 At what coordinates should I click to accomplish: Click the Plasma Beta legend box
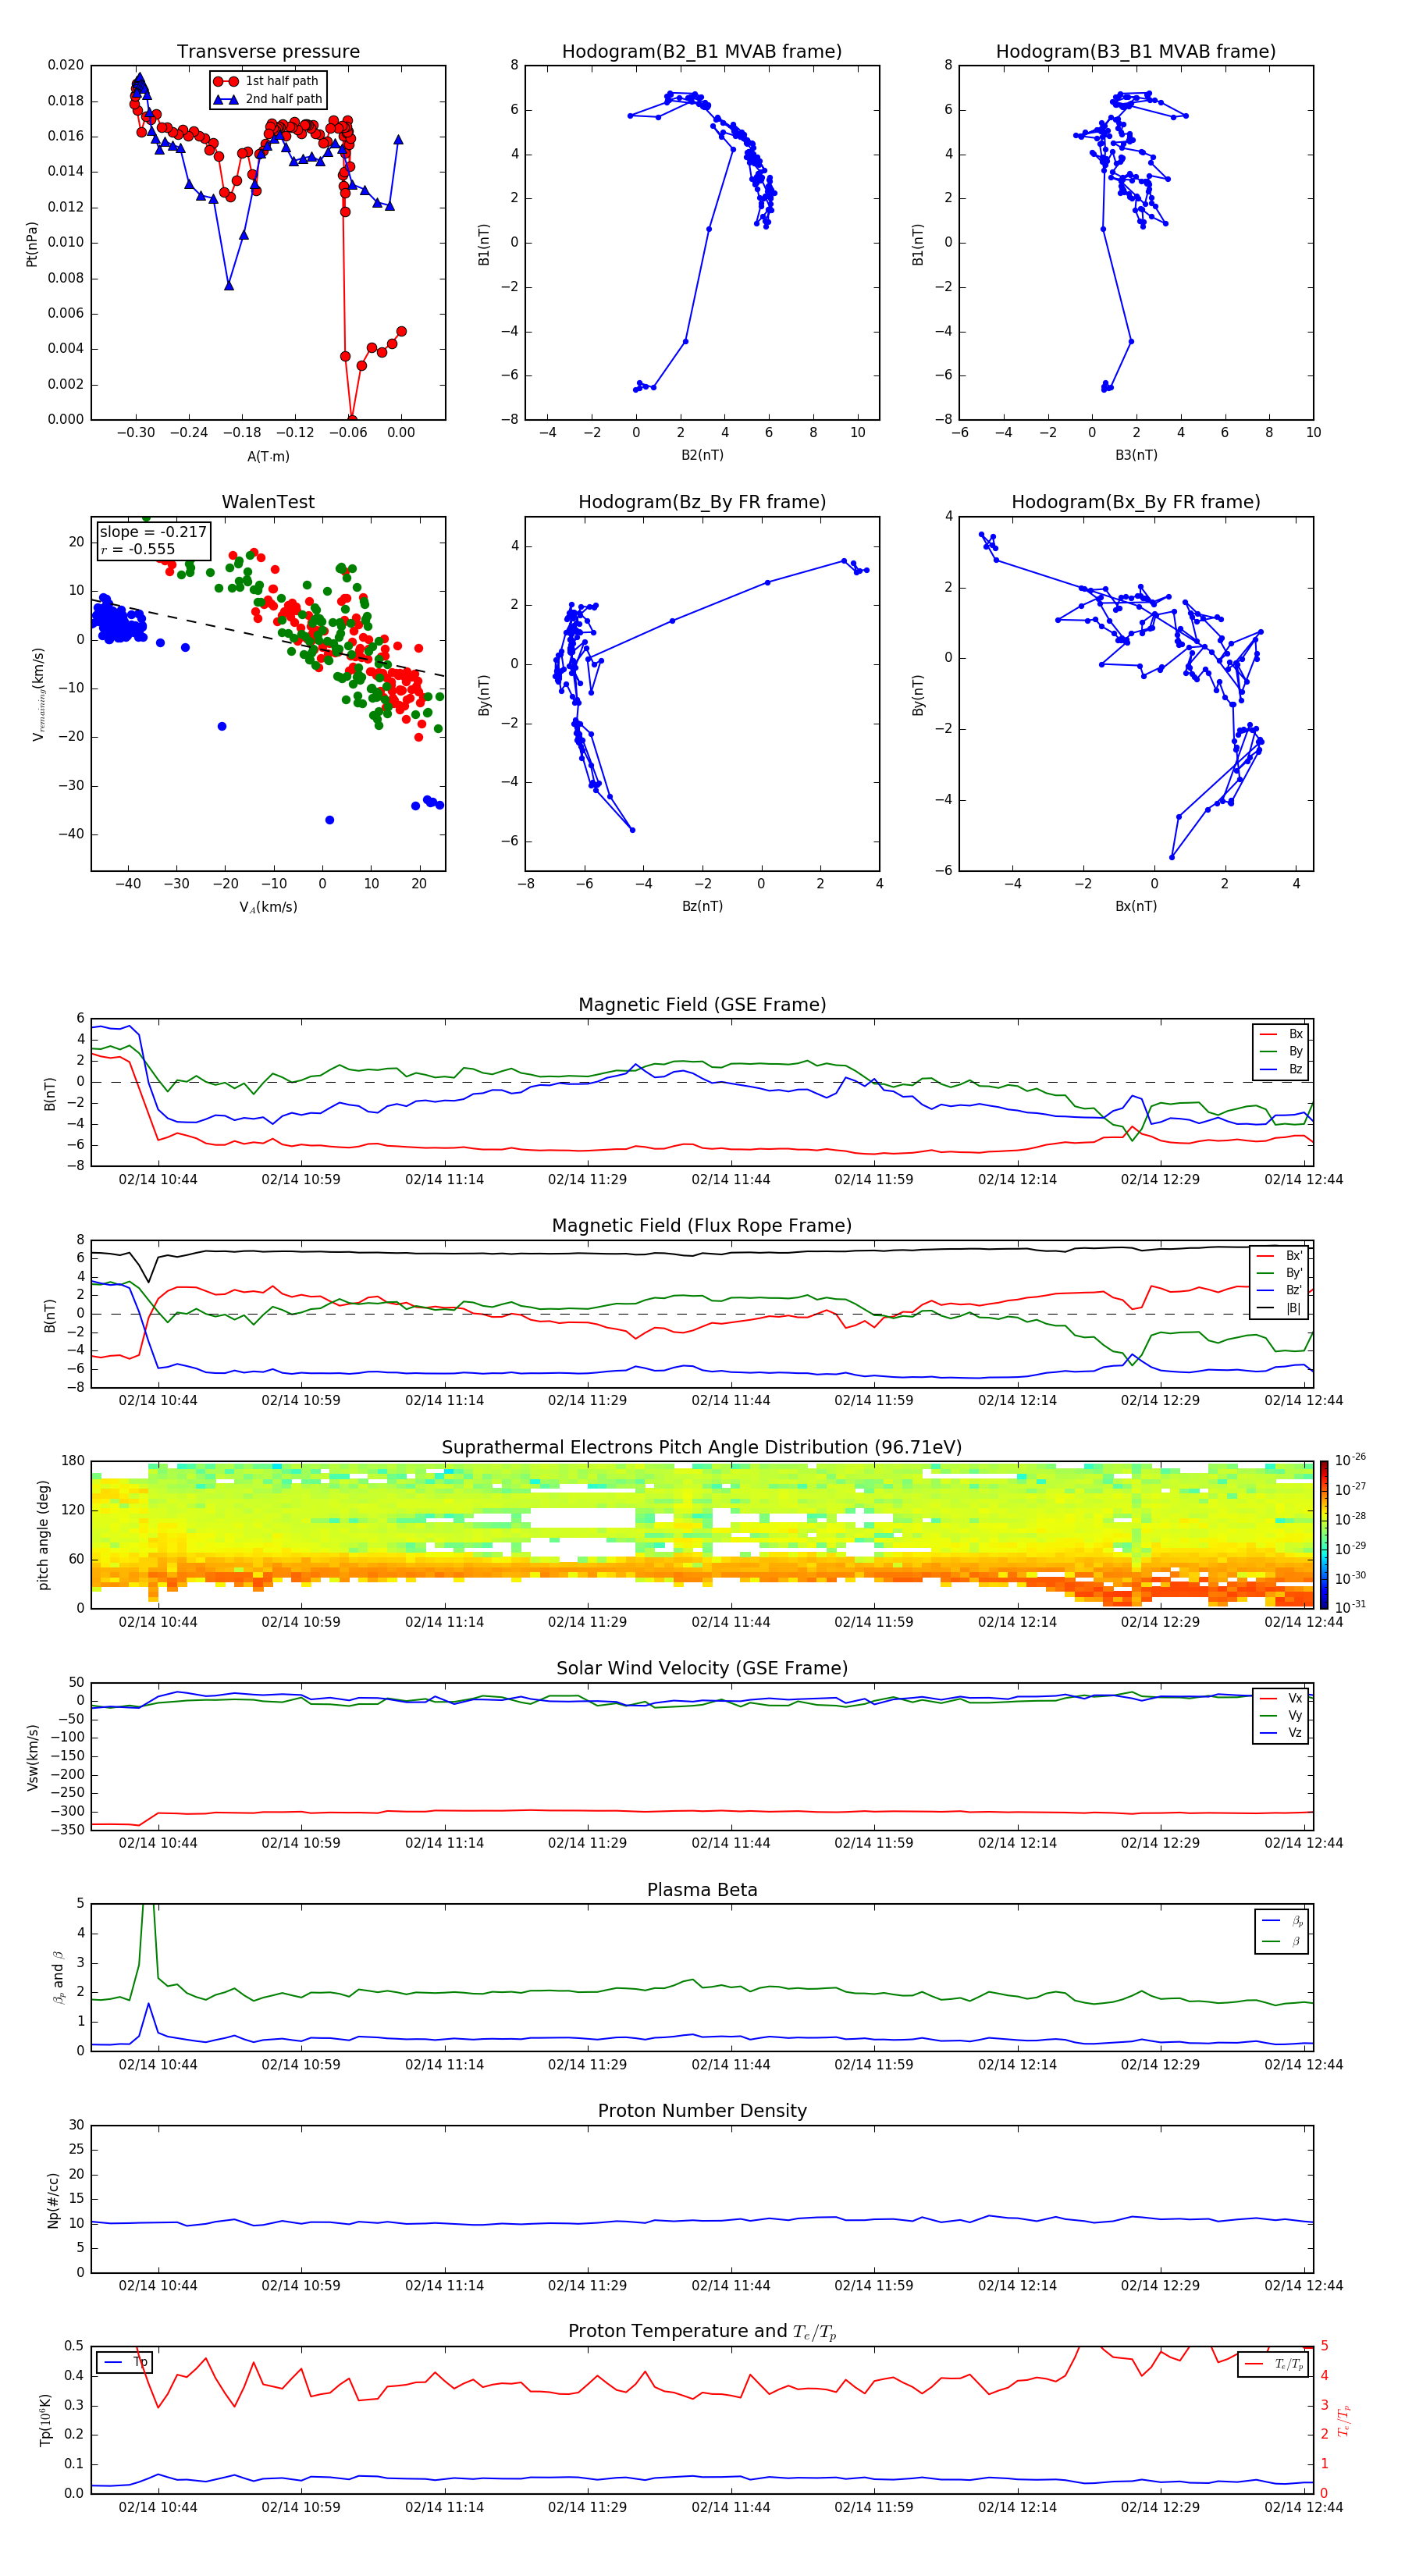pyautogui.click(x=1281, y=1931)
